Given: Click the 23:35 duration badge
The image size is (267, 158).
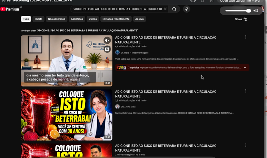Looking at the screenshot, I should pos(107,137).
